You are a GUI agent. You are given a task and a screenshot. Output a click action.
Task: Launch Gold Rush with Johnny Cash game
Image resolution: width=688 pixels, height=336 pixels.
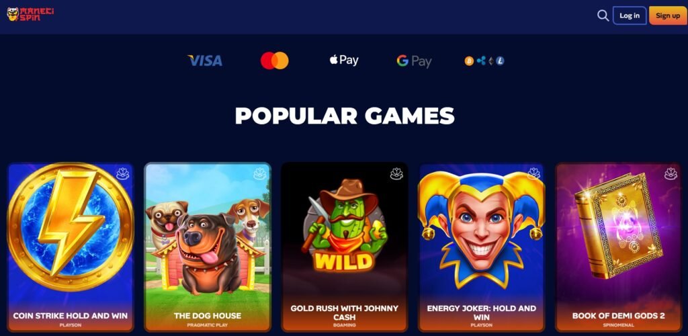[345, 247]
